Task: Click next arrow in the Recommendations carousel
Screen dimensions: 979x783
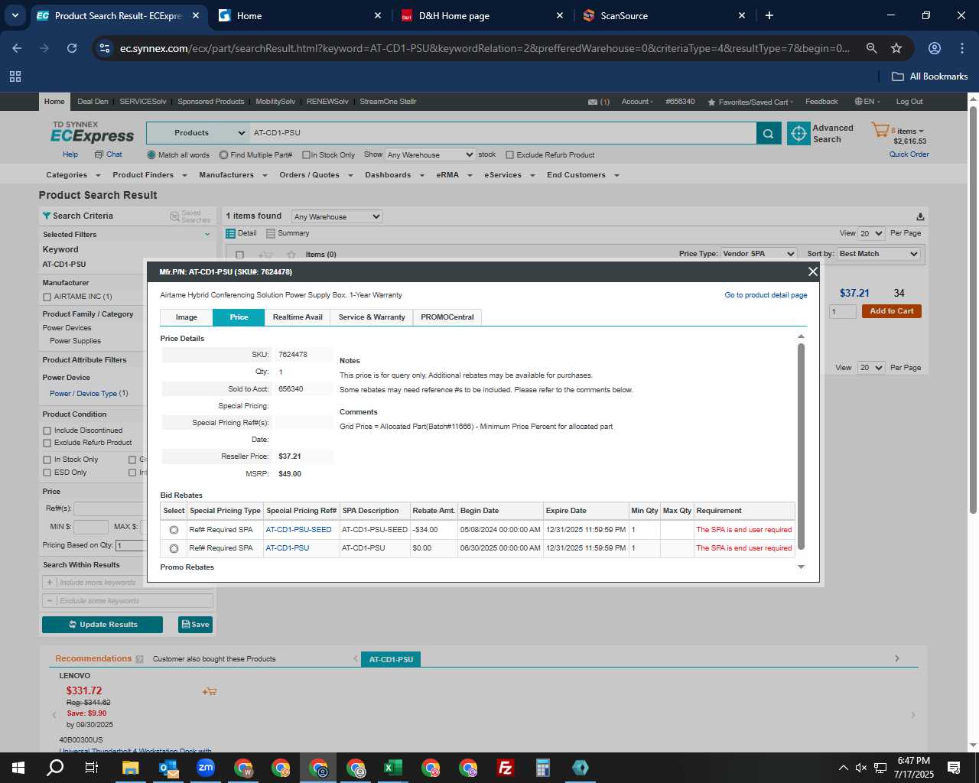Action: point(897,658)
